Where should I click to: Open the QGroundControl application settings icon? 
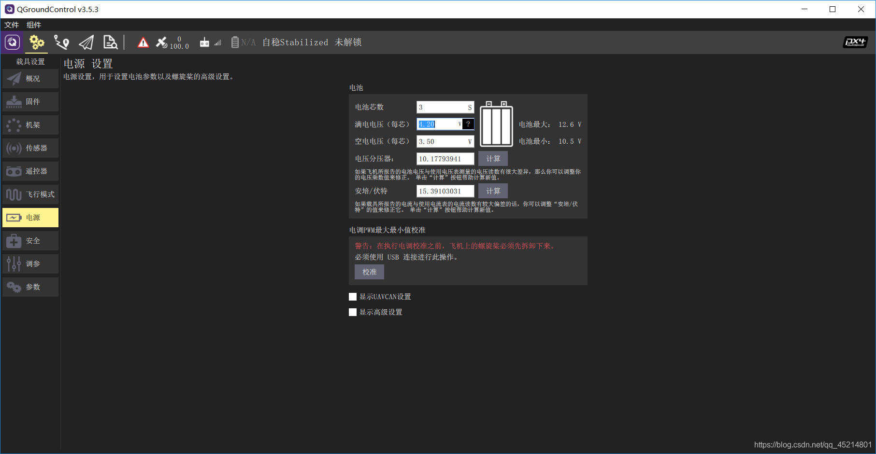pyautogui.click(x=13, y=42)
